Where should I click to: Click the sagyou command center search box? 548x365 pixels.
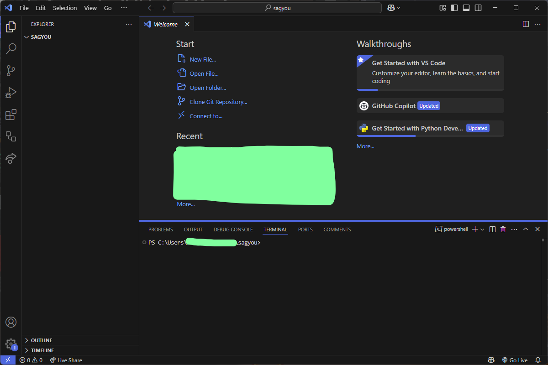pos(277,8)
